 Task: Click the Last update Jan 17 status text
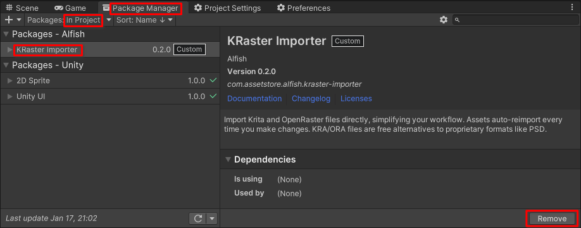[x=51, y=218]
